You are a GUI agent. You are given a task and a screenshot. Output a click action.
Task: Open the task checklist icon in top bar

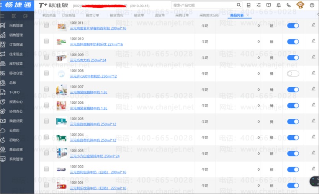coord(258,5)
